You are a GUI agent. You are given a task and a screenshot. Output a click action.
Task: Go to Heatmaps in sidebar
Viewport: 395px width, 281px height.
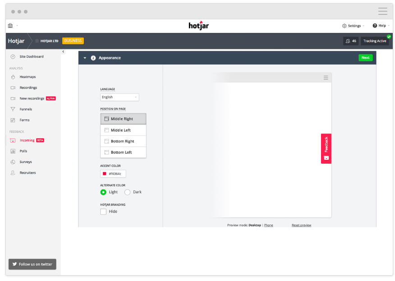click(x=28, y=77)
